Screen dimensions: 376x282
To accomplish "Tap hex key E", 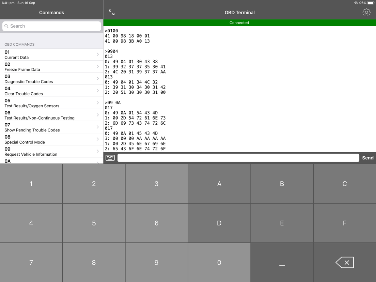I will point(282,223).
